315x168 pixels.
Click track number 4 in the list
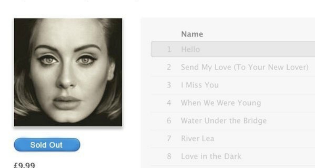pyautogui.click(x=169, y=103)
